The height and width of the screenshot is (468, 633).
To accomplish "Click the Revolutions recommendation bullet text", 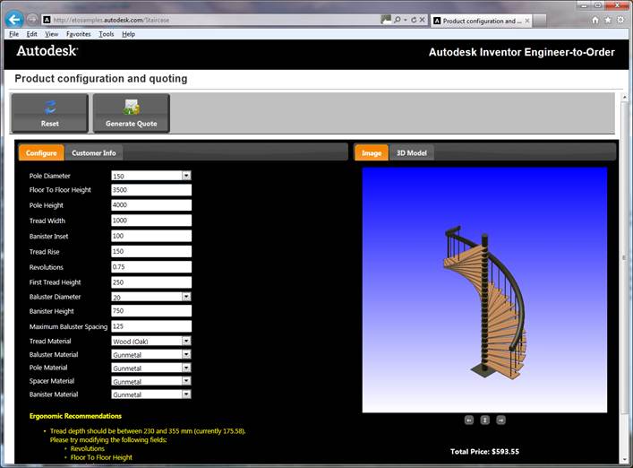I will [88, 448].
